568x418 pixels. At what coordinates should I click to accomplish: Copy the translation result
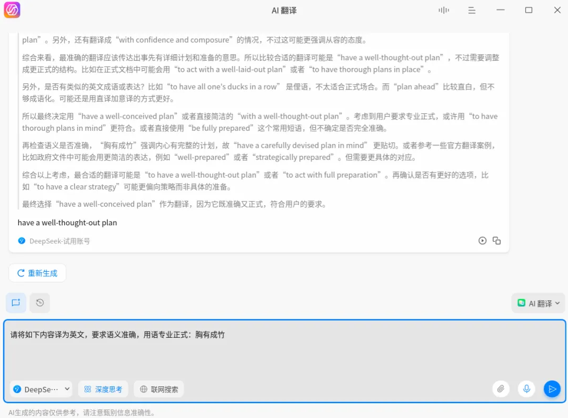coord(497,241)
